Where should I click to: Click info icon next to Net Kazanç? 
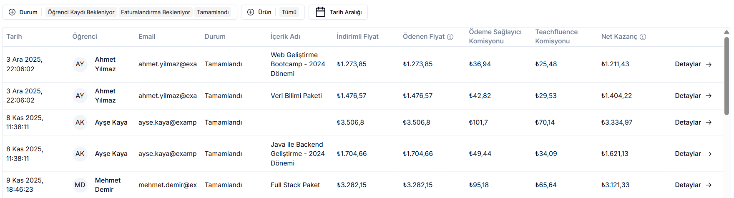tap(643, 37)
